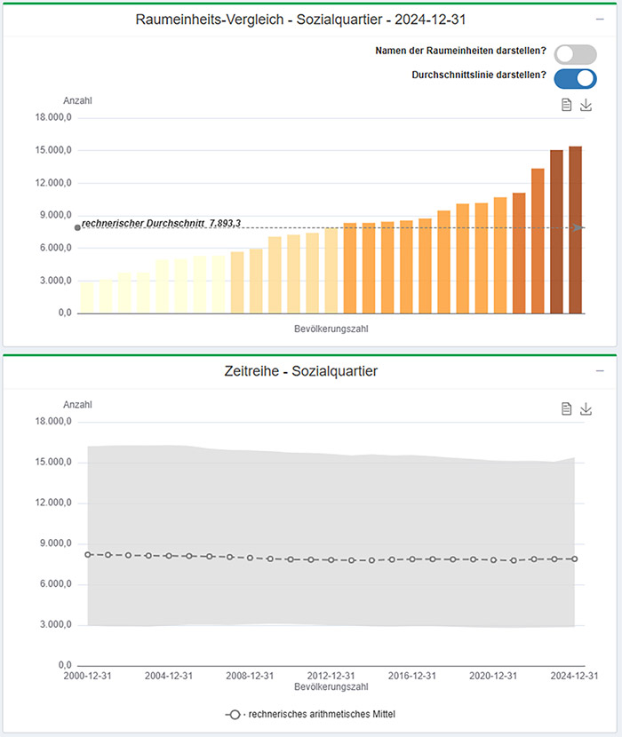
Task: Click the 'Raumeinheits-Vergleich - Sozialquartier' panel title
Action: click(x=301, y=20)
